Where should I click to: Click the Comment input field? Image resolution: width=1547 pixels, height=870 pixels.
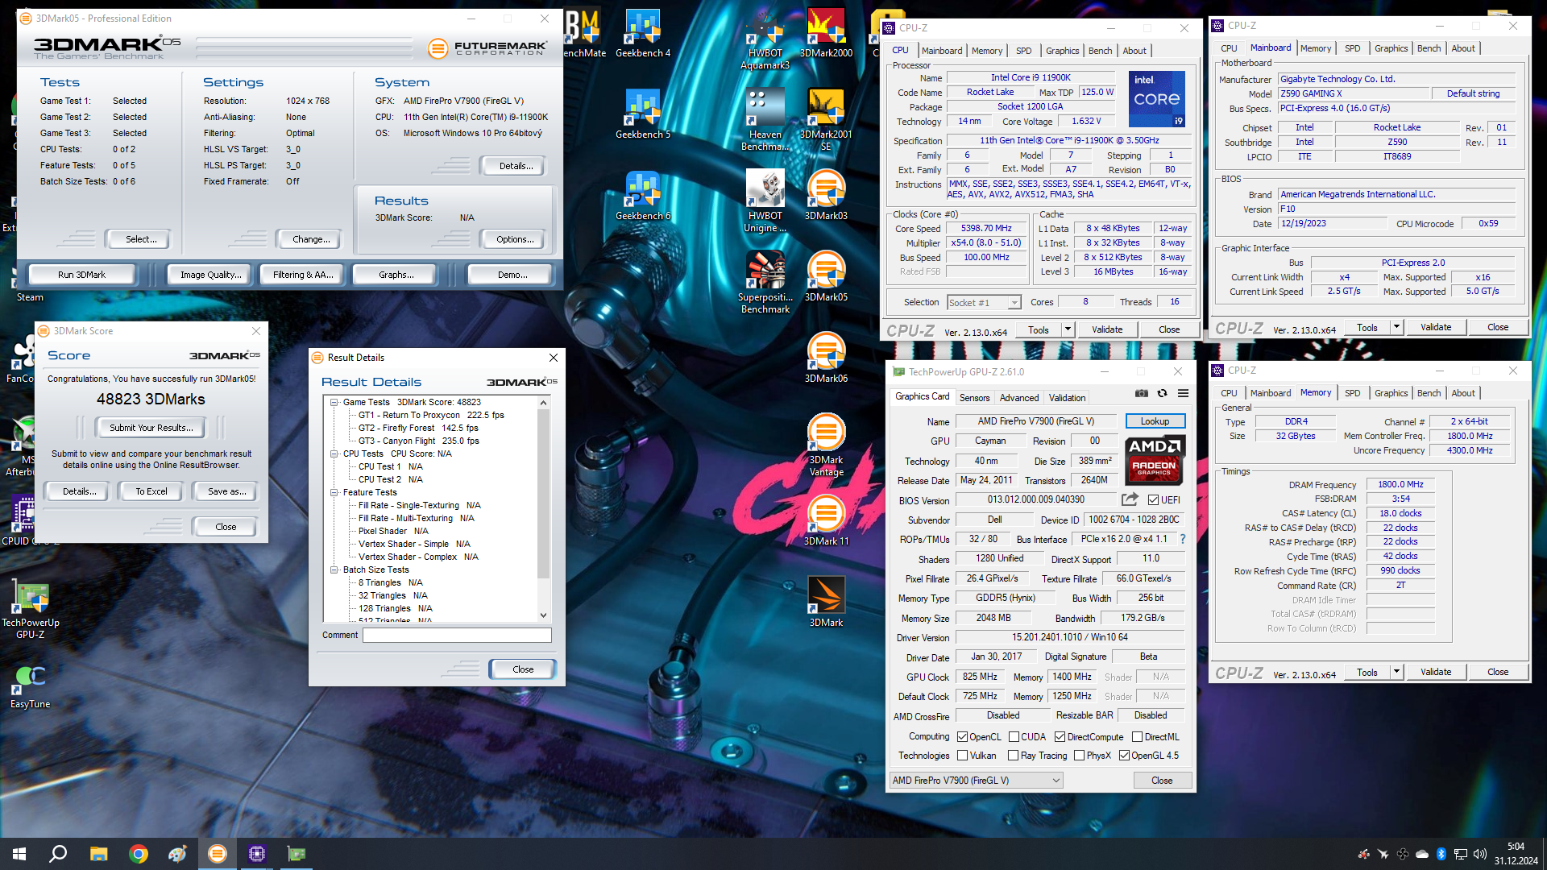(x=457, y=635)
